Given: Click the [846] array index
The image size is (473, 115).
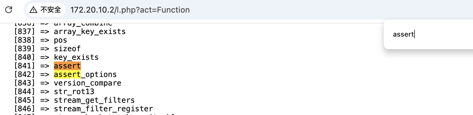Looking at the screenshot, I should coord(24,109).
